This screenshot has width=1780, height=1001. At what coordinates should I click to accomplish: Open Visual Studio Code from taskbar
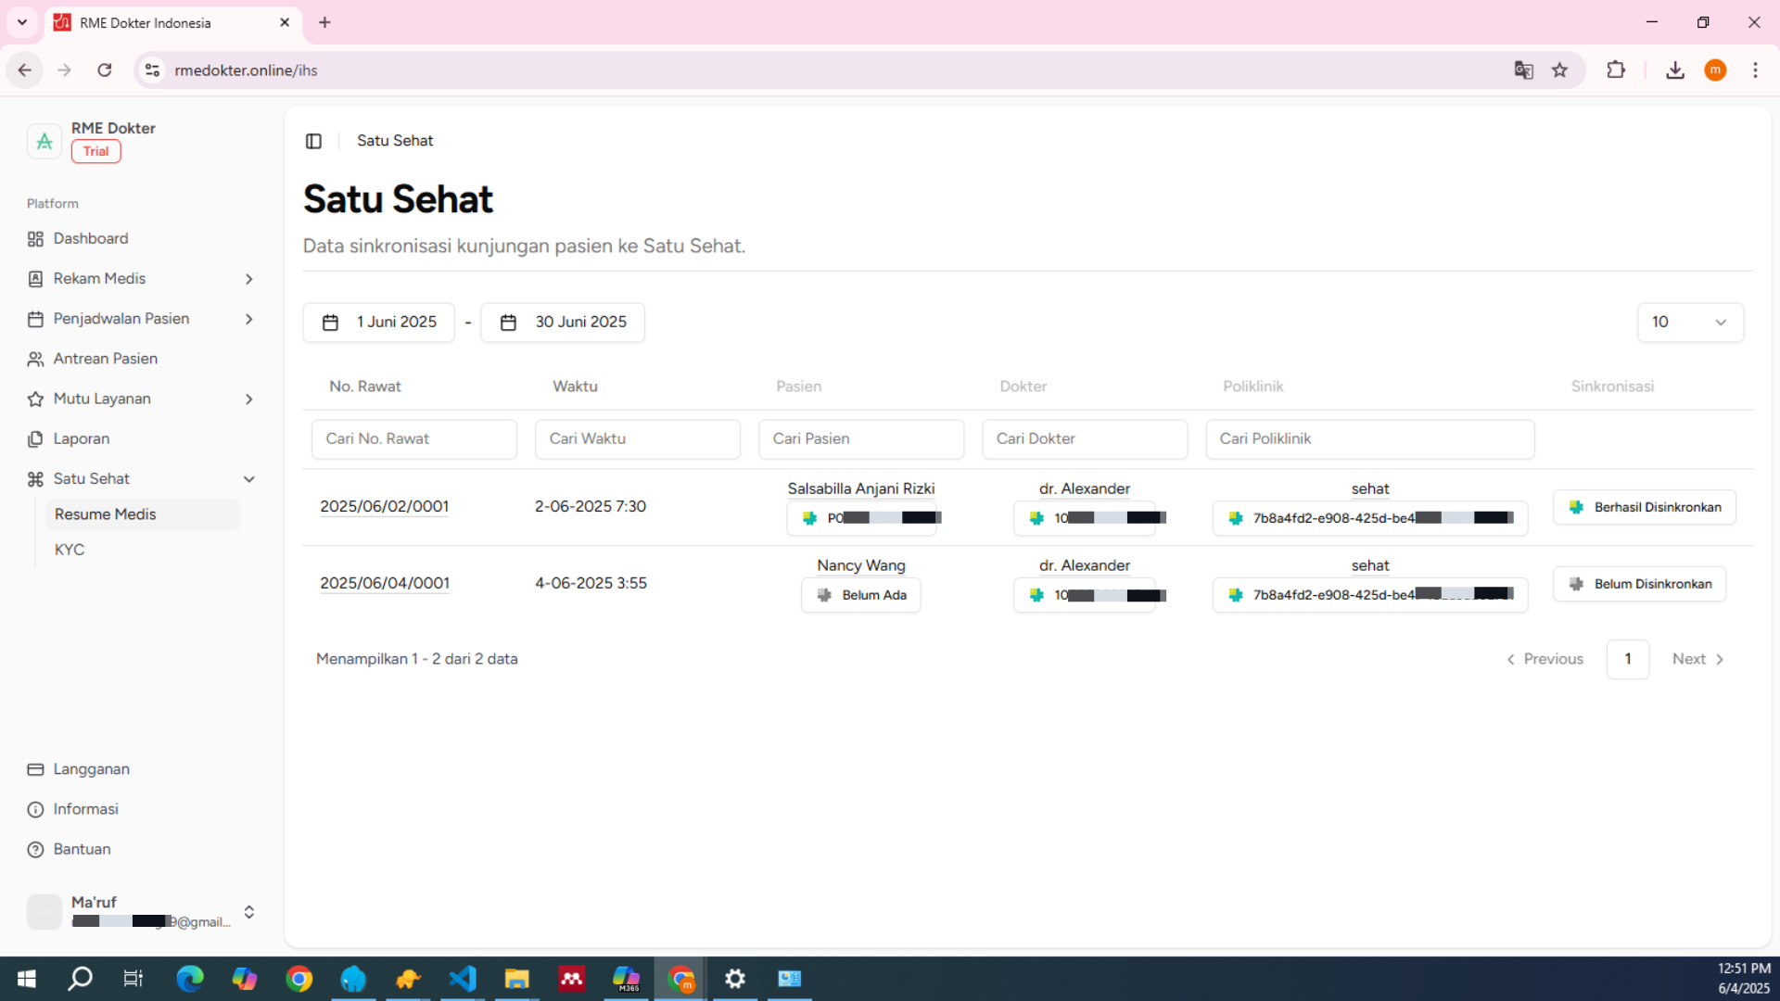click(x=462, y=979)
